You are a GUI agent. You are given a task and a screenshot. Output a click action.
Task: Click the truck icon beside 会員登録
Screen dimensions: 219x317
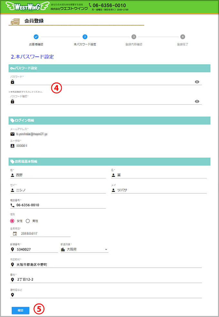click(x=15, y=22)
